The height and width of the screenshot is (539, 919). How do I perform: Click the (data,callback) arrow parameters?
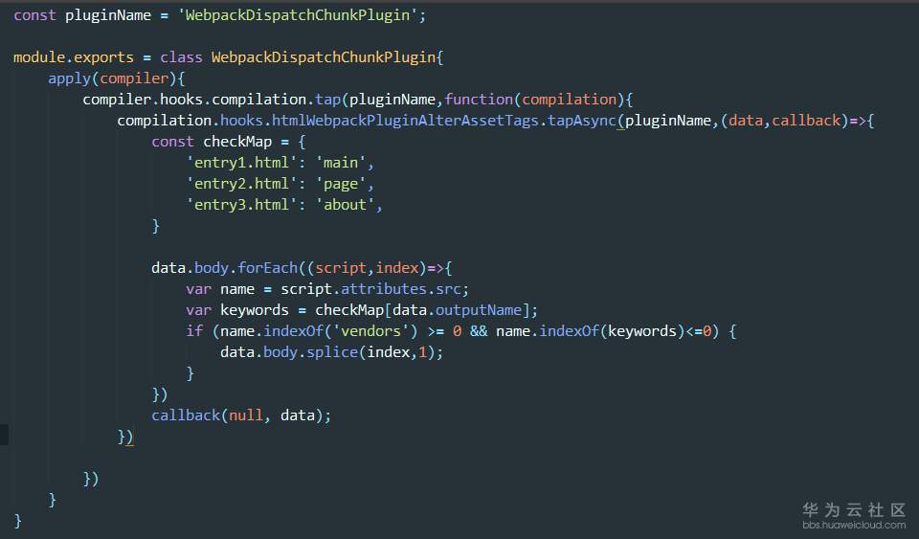click(784, 121)
